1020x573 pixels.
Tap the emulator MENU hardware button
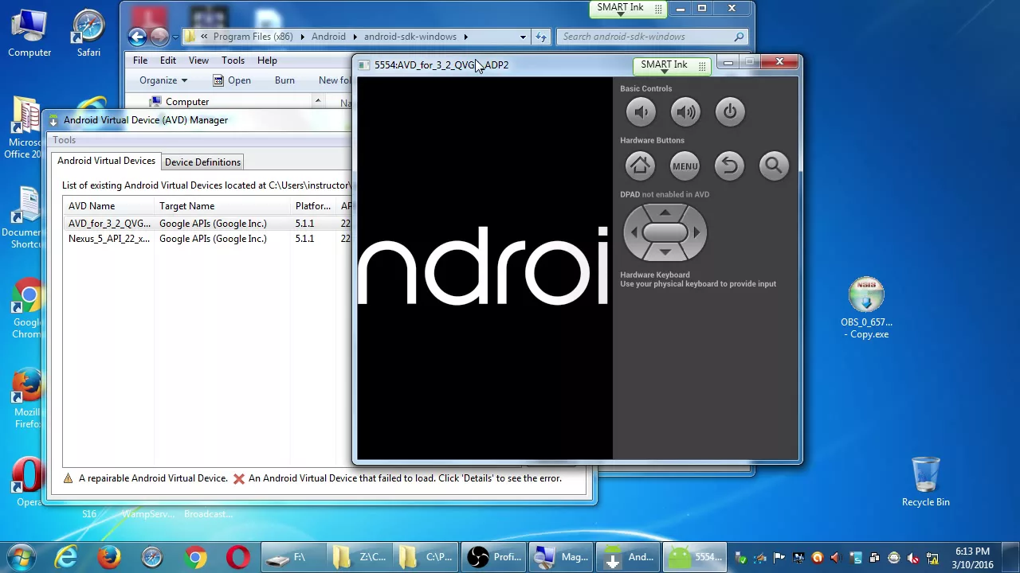click(685, 166)
